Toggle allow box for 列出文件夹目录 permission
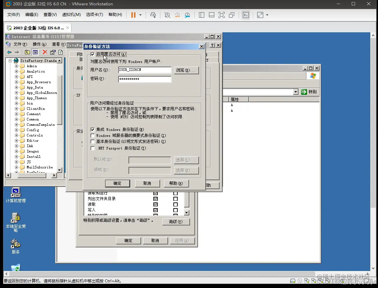378x288 pixels. 155,199
